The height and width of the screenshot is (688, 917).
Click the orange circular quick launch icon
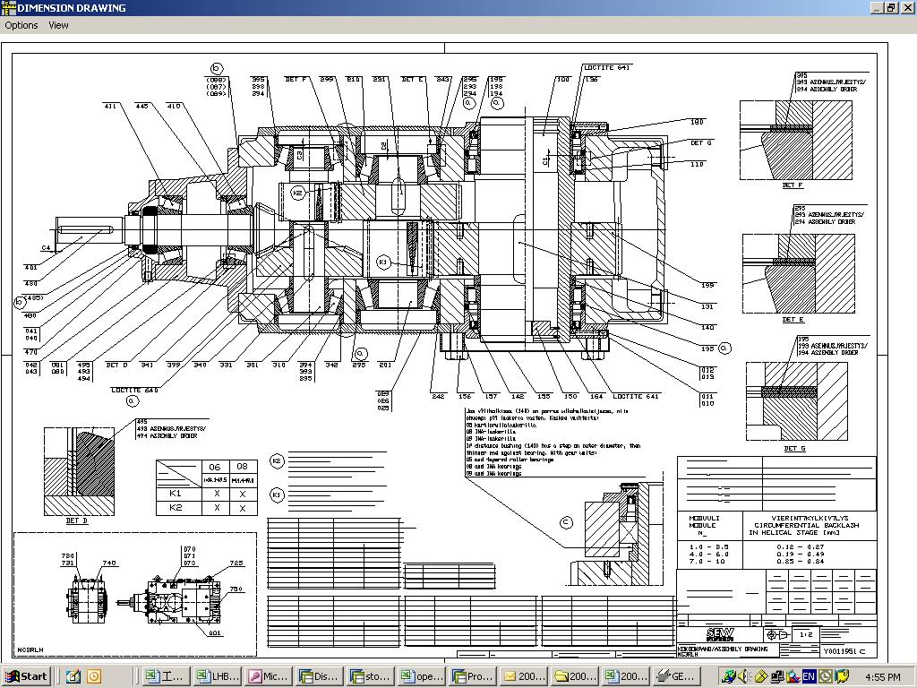coord(93,676)
